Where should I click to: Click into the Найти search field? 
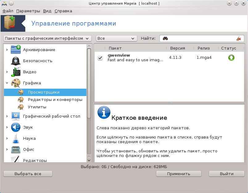[200, 38]
